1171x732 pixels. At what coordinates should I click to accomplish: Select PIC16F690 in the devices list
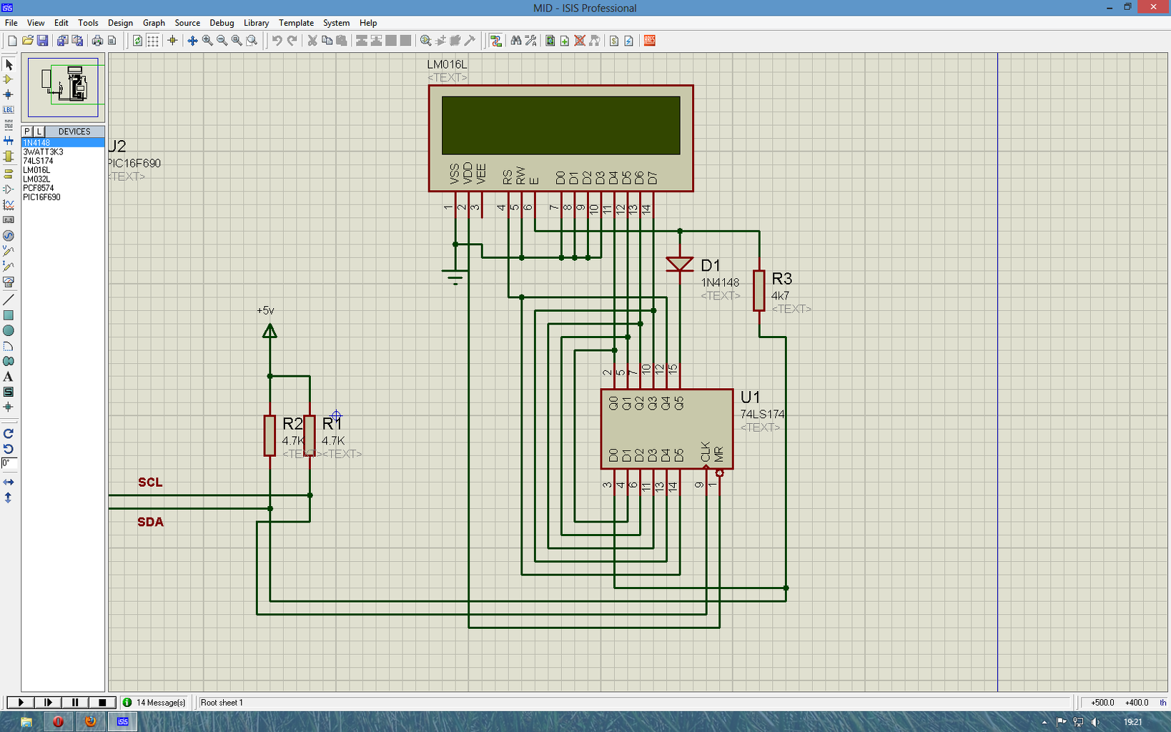coord(41,197)
